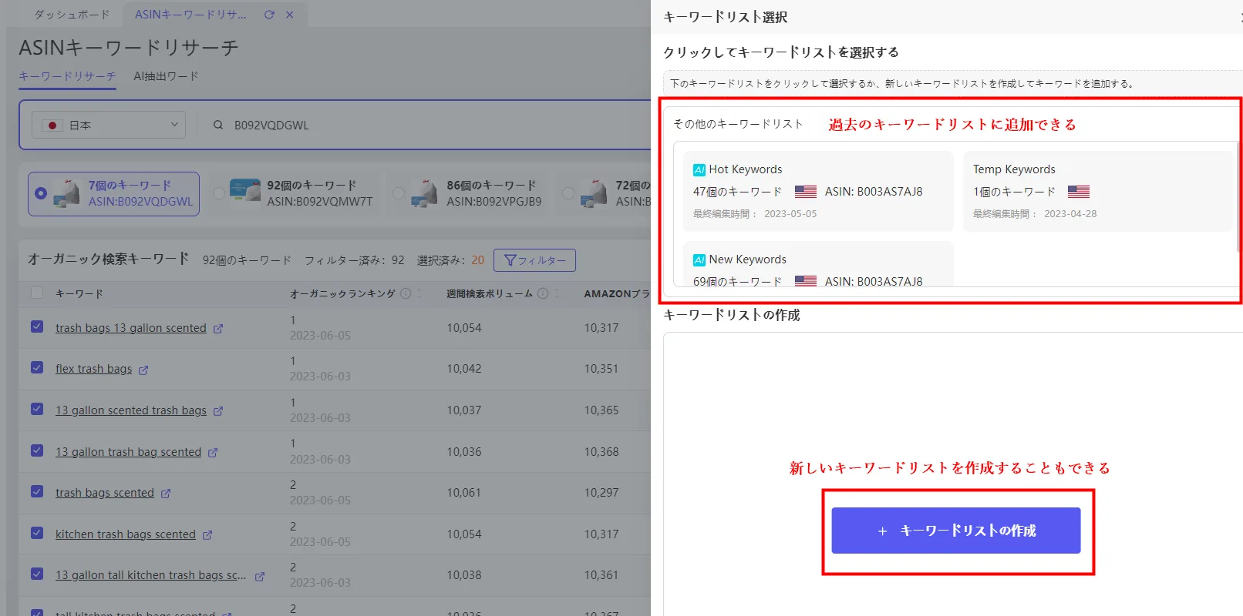The image size is (1243, 616).
Task: Click 選択済み: 20 count text
Action: 450,260
